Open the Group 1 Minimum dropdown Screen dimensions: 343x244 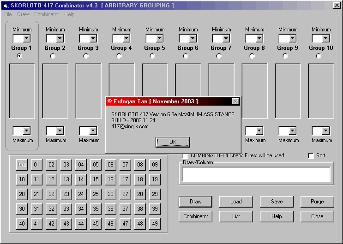26,39
